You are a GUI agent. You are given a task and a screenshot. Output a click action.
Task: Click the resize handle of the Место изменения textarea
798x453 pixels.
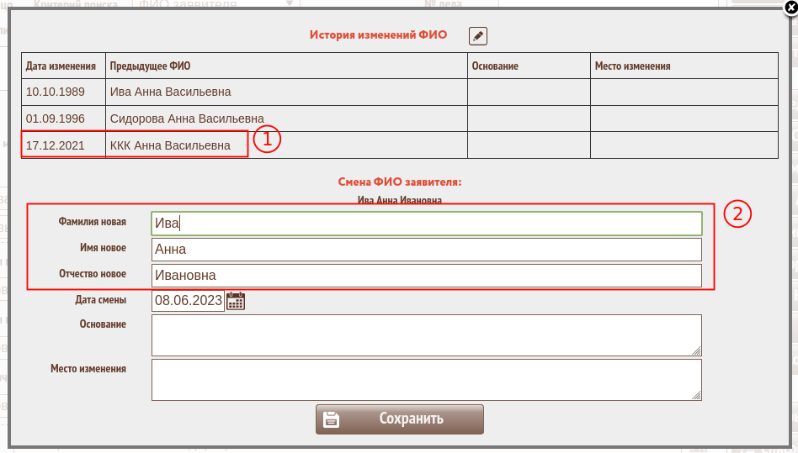point(697,396)
